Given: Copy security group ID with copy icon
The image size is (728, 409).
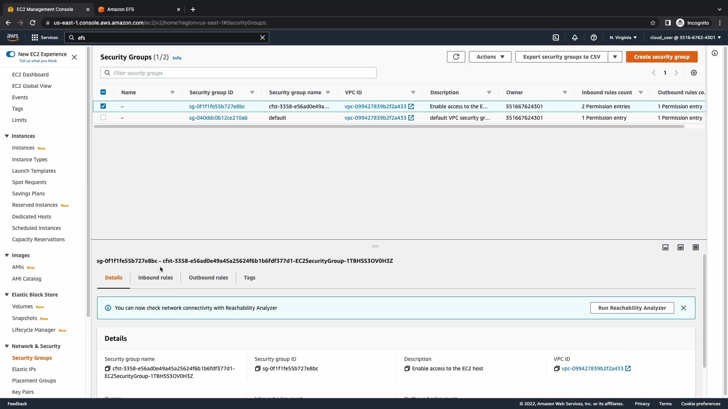Looking at the screenshot, I should (258, 368).
